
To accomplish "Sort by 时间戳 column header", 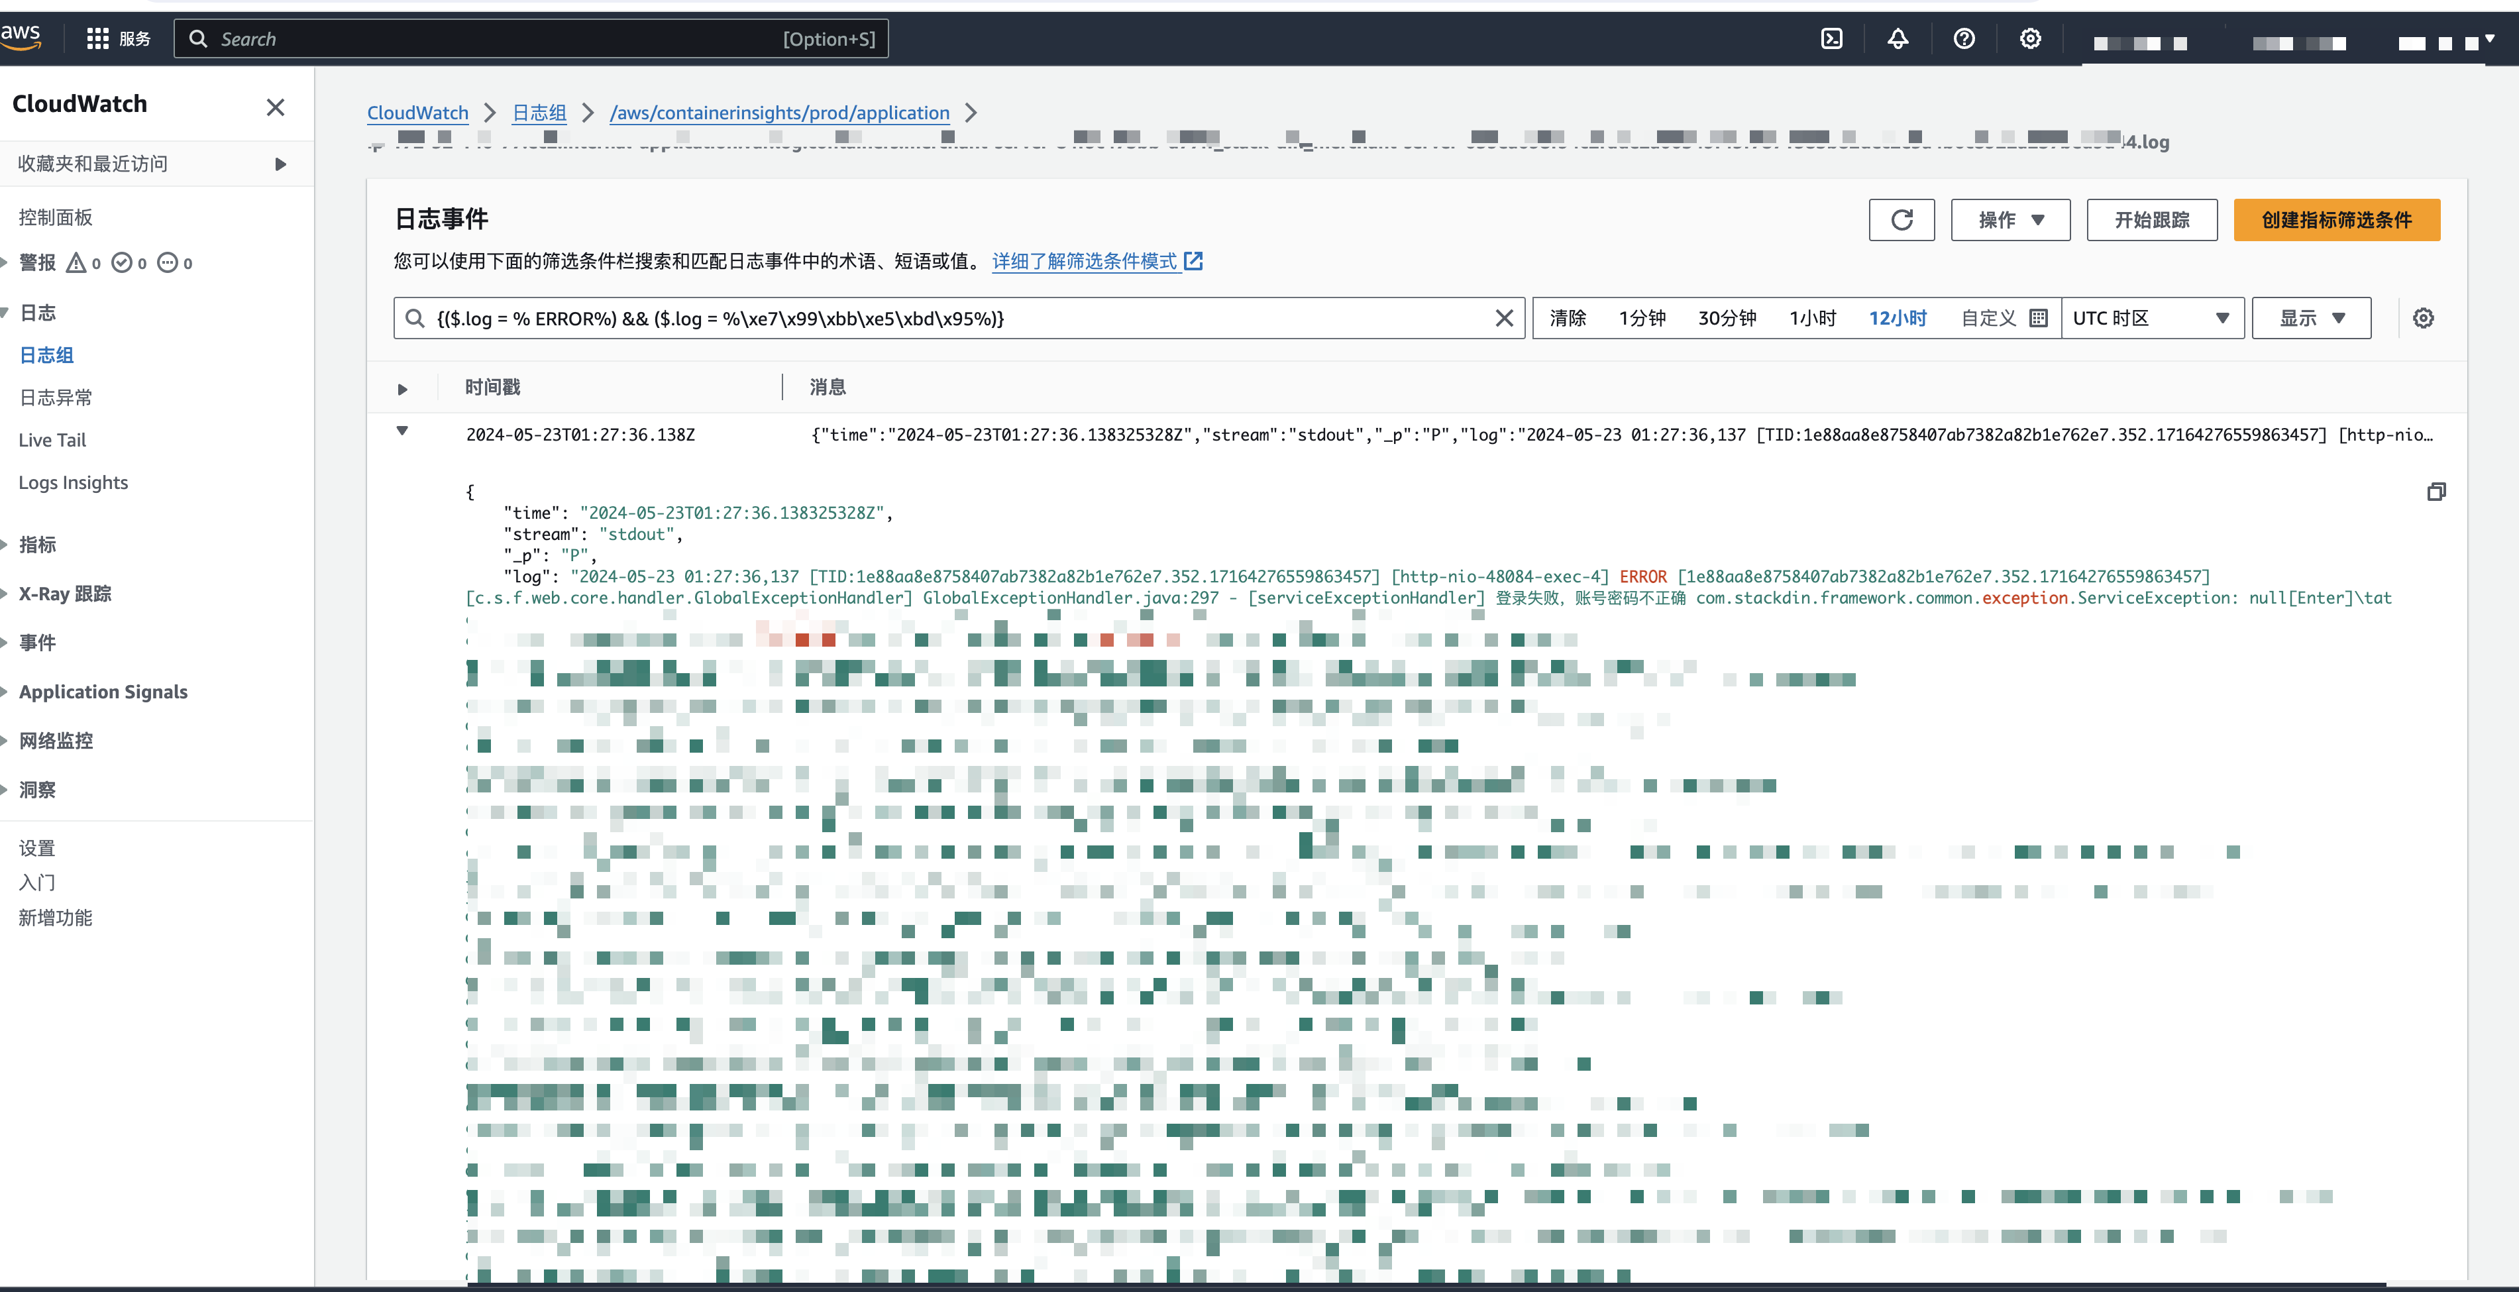I will 493,388.
